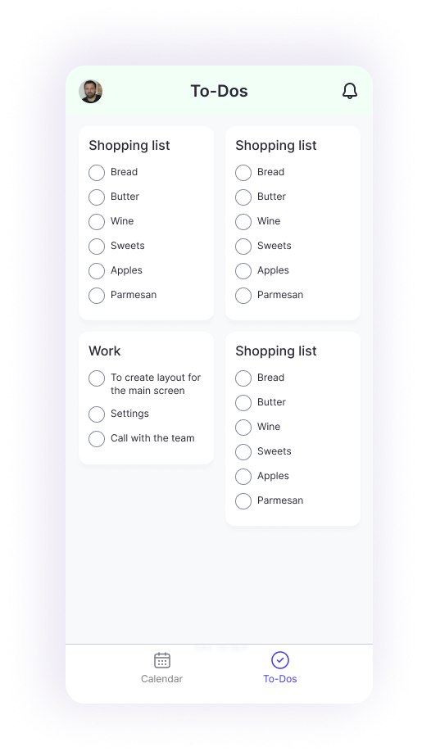Open the Work list heading
The width and height of the screenshot is (422, 756).
(x=105, y=351)
